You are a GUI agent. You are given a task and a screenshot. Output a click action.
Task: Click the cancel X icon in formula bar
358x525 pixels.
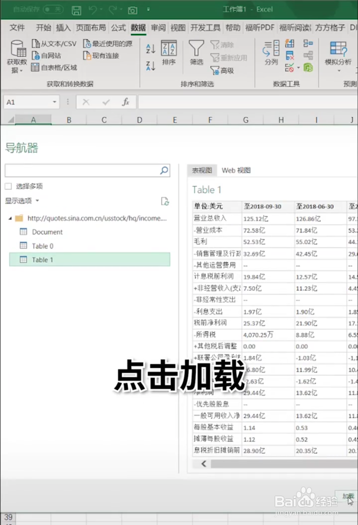pyautogui.click(x=86, y=102)
